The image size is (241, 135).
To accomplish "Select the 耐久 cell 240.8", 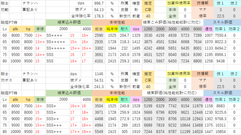I will (x=125, y=106).
